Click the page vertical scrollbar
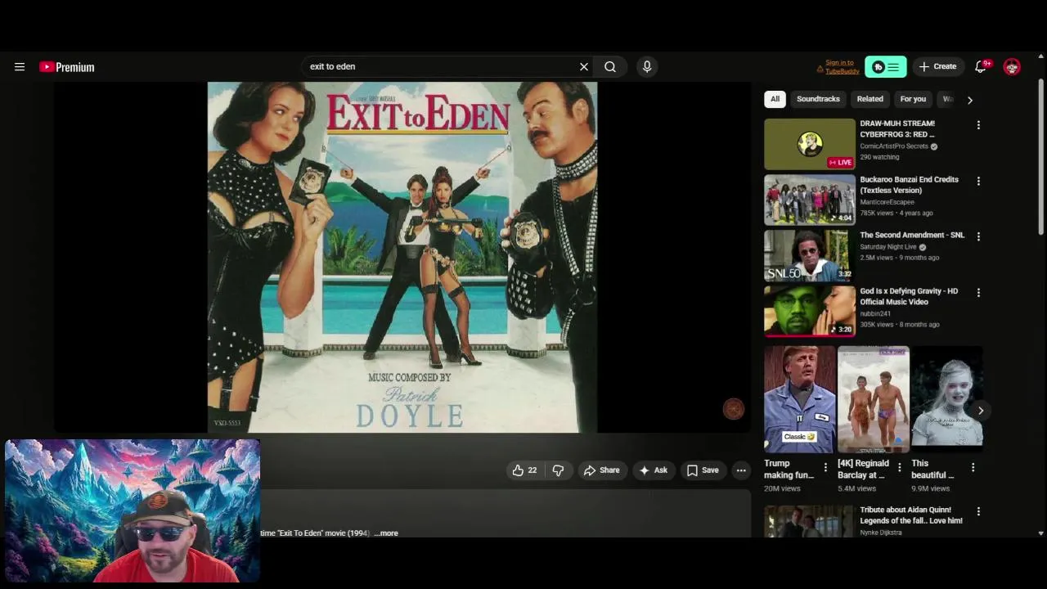Screen dimensions: 1047x589 (1040, 155)
